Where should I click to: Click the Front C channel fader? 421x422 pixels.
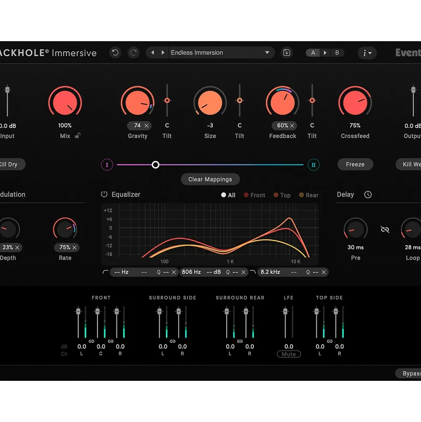[98, 311]
